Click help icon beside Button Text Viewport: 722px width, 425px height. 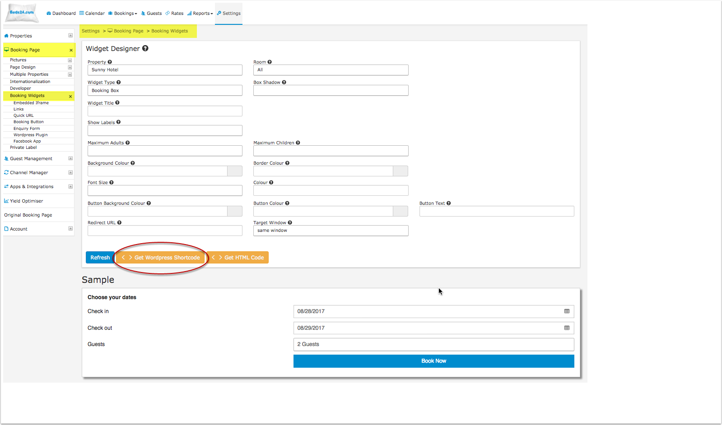449,203
